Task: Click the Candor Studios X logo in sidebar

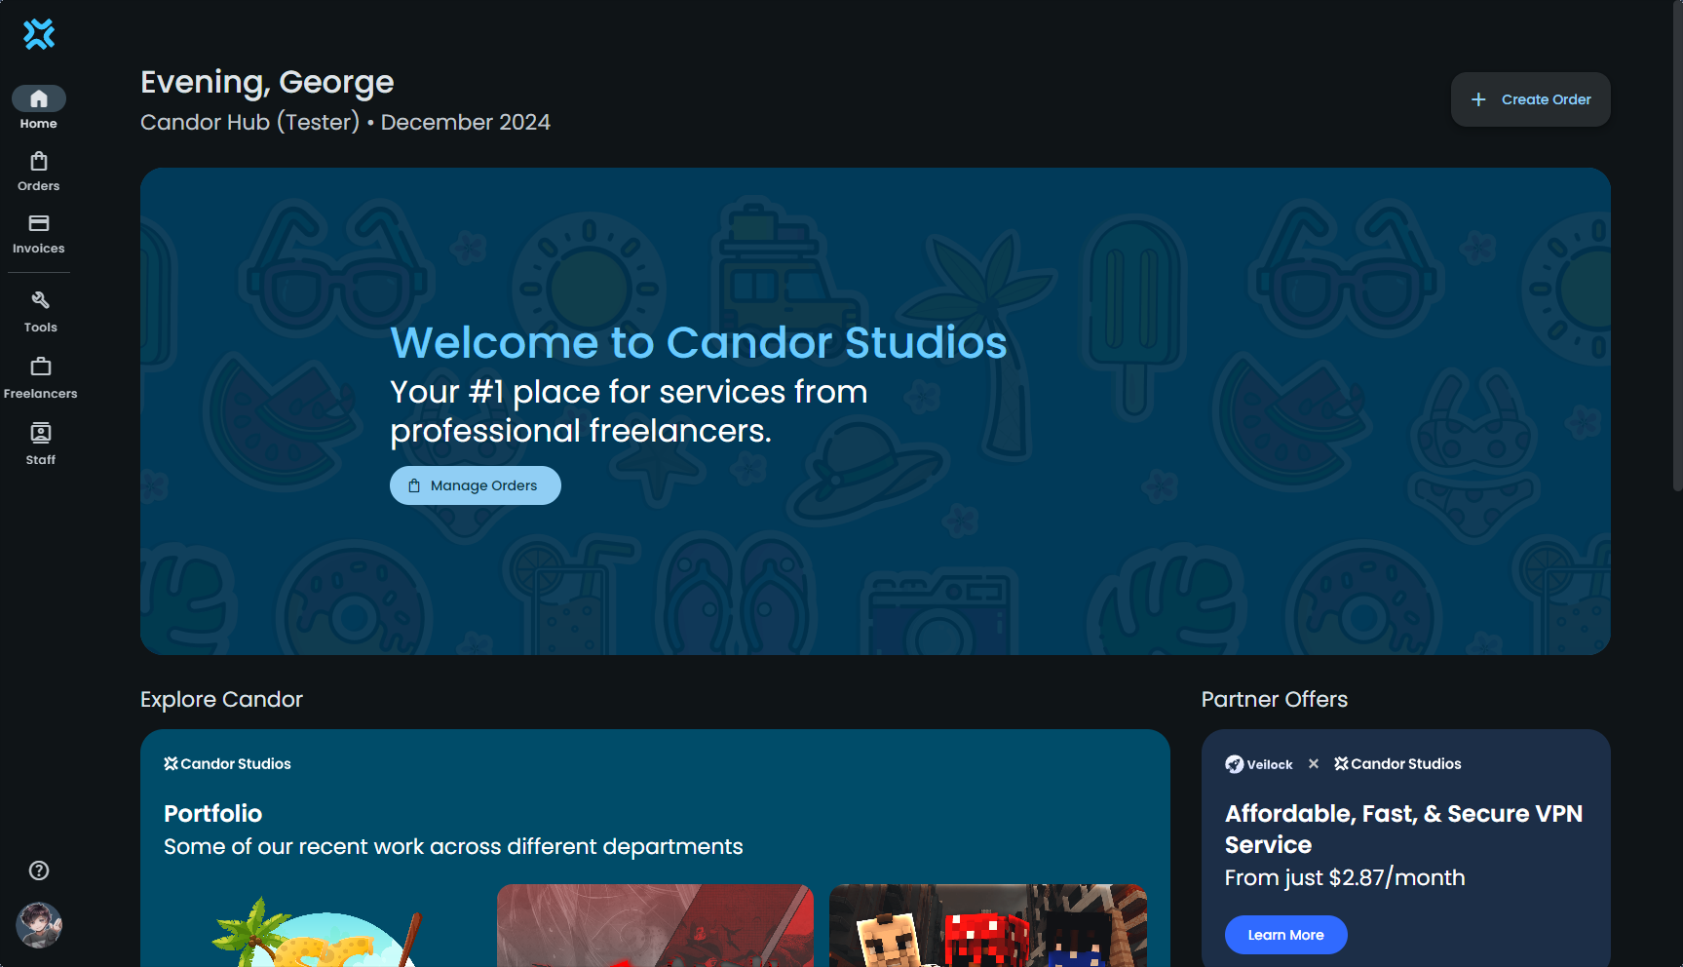Action: pyautogui.click(x=39, y=34)
